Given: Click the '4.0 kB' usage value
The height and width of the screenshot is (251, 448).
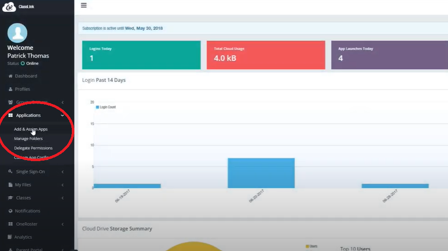Looking at the screenshot, I should (x=225, y=58).
